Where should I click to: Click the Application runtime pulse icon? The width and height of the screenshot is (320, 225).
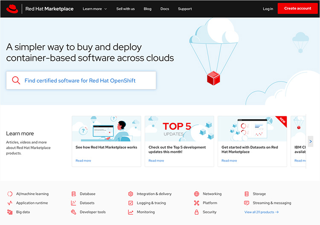(x=10, y=203)
